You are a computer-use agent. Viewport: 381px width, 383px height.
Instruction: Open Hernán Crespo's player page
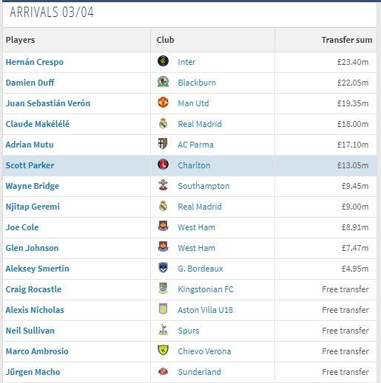tap(35, 62)
